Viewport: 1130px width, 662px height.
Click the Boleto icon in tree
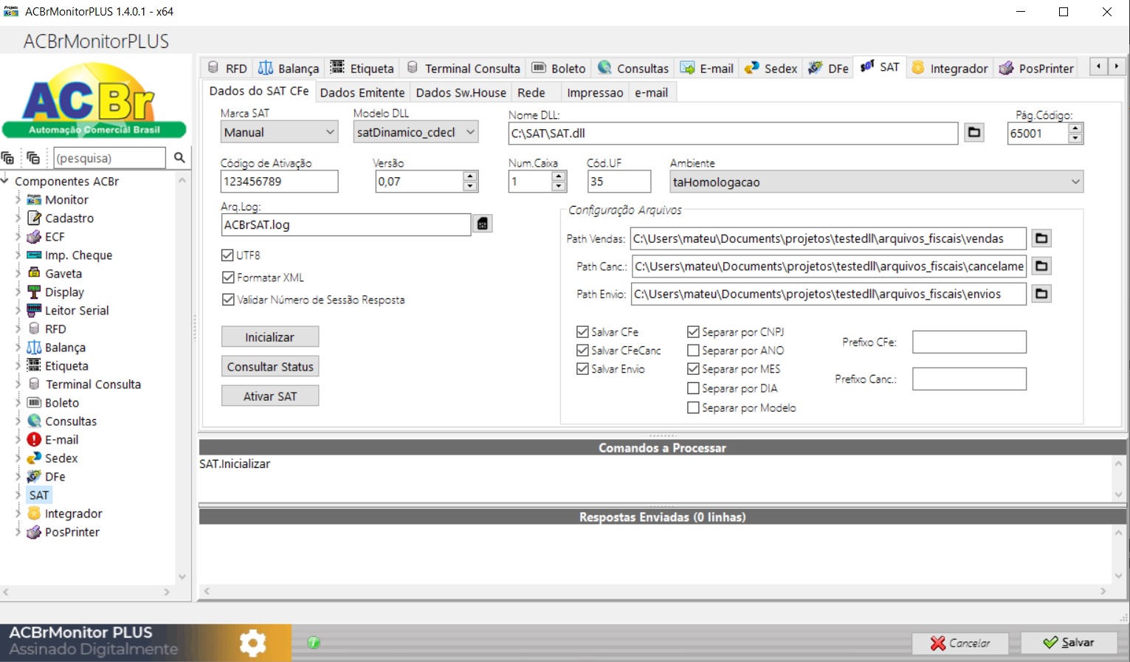click(x=34, y=403)
